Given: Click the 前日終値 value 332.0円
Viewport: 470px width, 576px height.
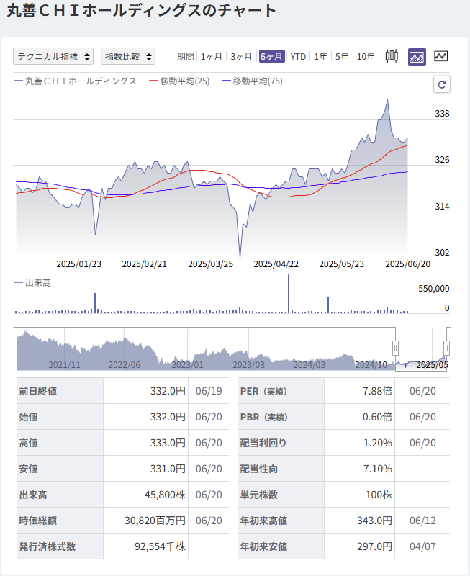Looking at the screenshot, I should [x=168, y=391].
